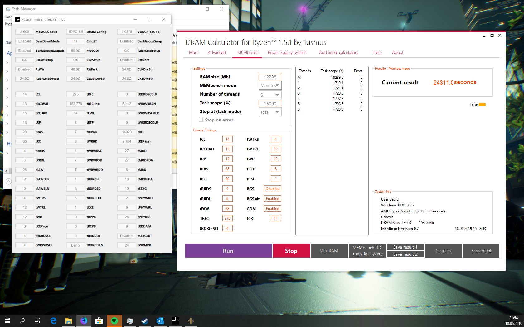The image size is (524, 327).
Task: Click the Task scope (%) input field
Action: [x=270, y=103]
